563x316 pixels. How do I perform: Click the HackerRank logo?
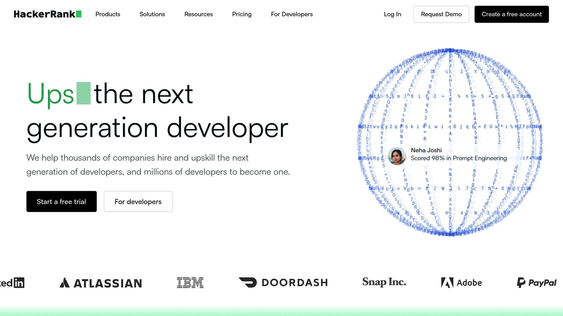pyautogui.click(x=48, y=14)
